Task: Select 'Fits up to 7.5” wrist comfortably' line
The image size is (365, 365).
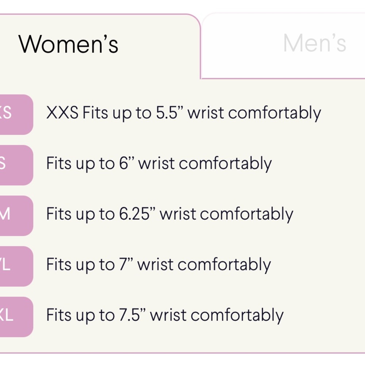Action: tap(165, 315)
